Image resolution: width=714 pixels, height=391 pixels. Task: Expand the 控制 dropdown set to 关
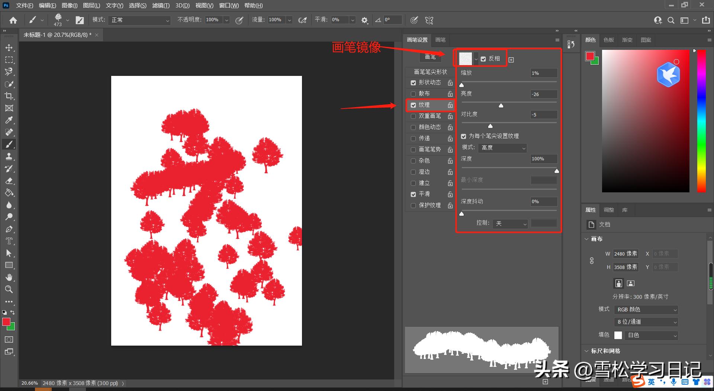pos(510,224)
